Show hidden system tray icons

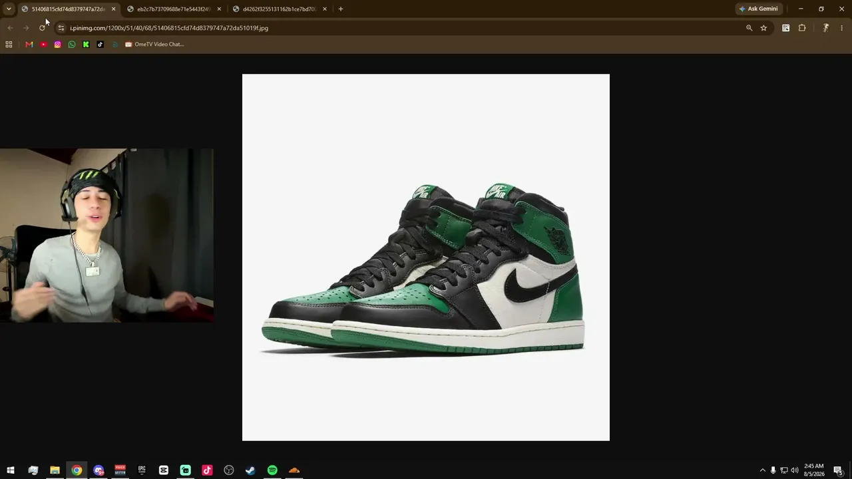[762, 470]
